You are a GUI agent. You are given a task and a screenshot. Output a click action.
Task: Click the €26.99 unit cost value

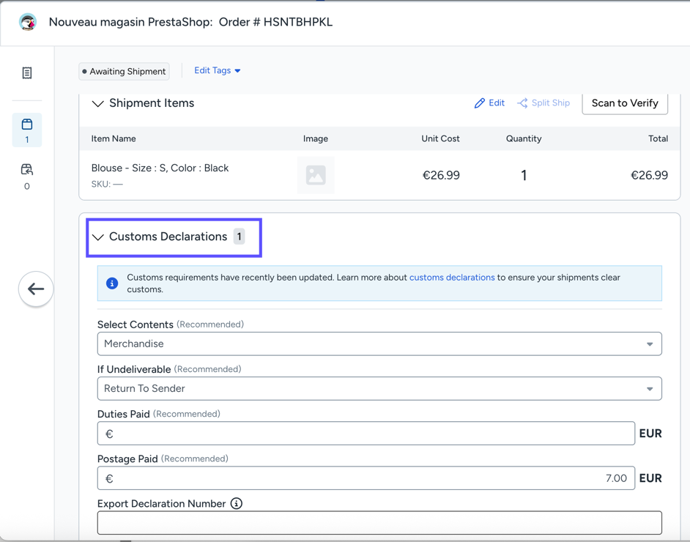[441, 175]
